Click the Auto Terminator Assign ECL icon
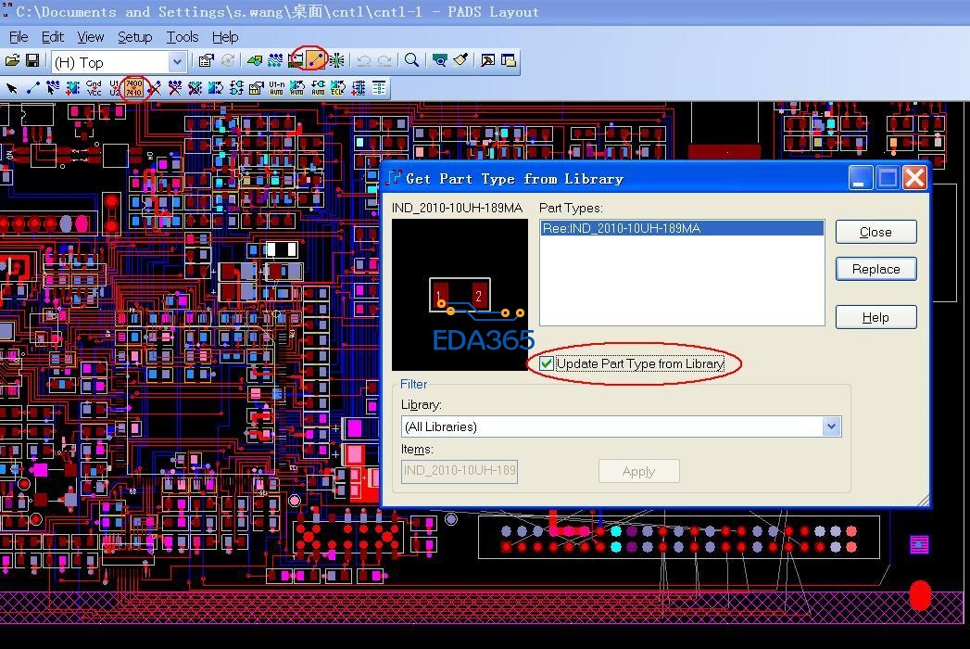The width and height of the screenshot is (970, 649). tap(338, 89)
